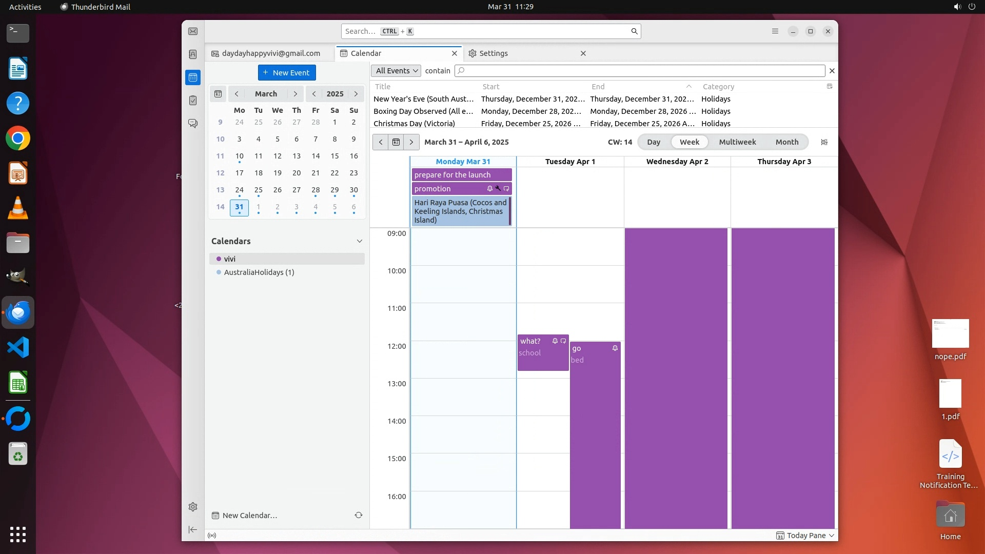Switch to the Settings tab

pyautogui.click(x=494, y=53)
